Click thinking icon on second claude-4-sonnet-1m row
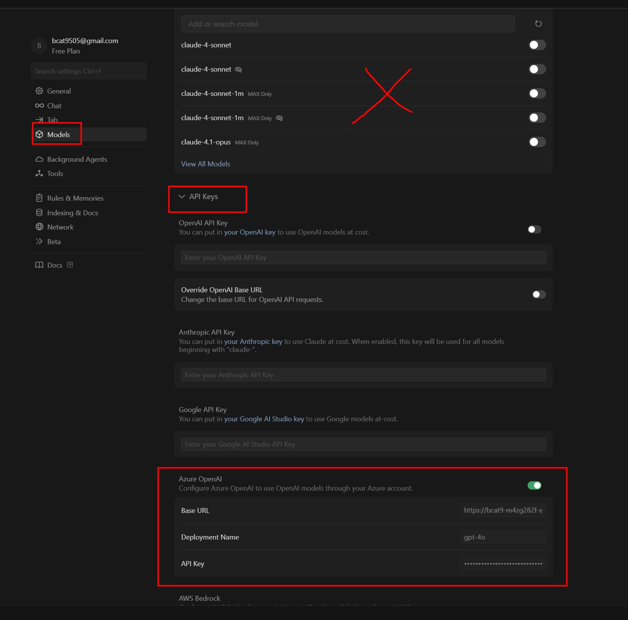The image size is (628, 620). pos(279,118)
